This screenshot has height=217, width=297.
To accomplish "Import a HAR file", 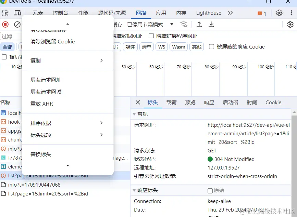I will (199, 25).
